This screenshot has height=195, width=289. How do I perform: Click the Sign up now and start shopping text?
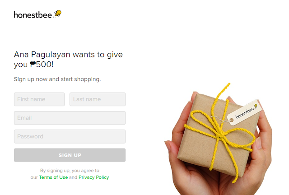coord(57,79)
